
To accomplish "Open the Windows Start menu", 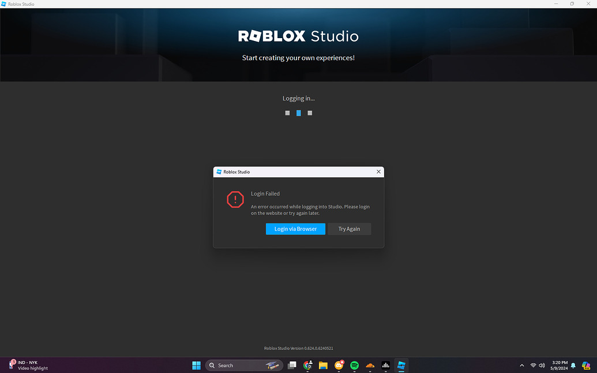I will coord(196,365).
